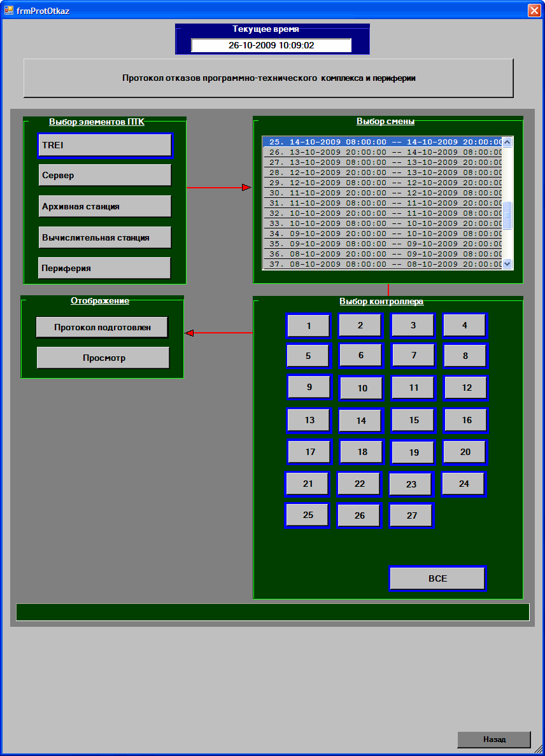
Task: Select shift row 31. 11-10-2009 08:00:00
Action: point(383,203)
